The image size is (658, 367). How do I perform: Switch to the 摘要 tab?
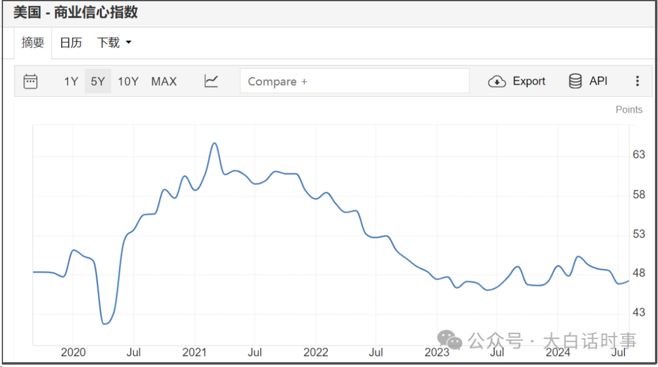[x=33, y=43]
